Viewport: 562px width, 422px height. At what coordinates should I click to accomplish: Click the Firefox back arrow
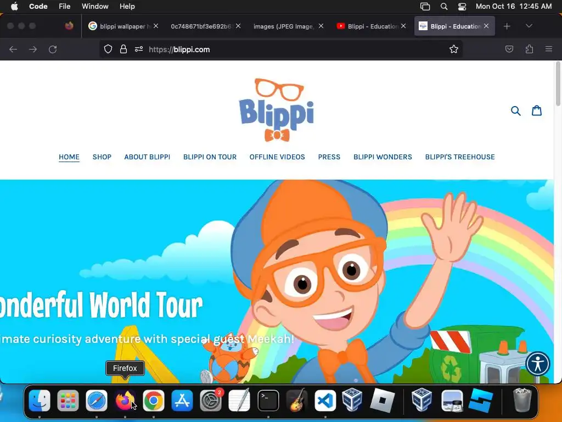pos(13,49)
